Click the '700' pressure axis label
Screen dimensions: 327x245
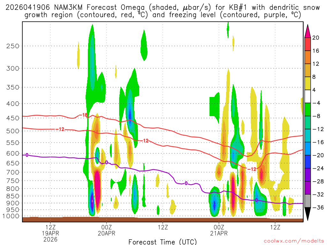pos(13,172)
